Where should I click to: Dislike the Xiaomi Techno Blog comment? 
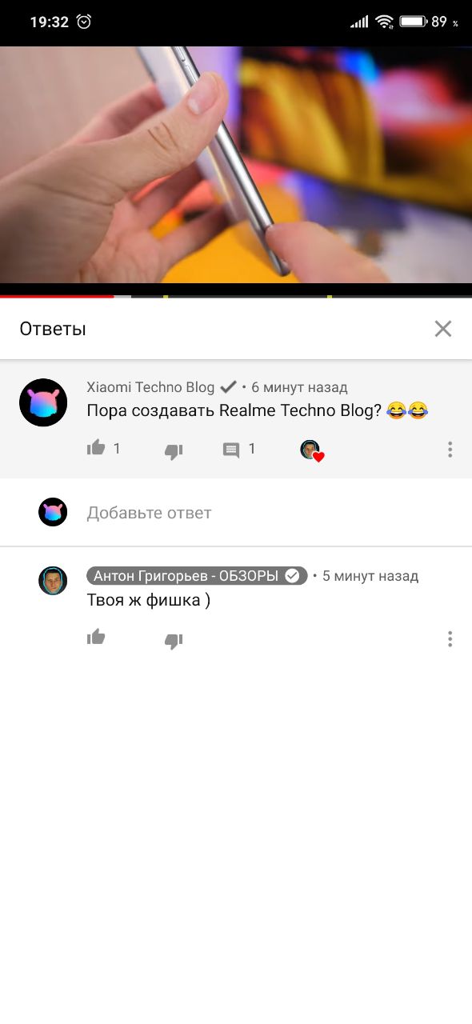(x=174, y=451)
